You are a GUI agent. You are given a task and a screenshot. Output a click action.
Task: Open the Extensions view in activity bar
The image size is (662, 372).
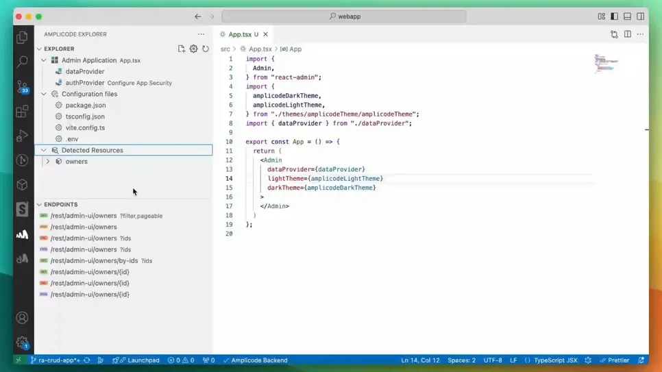click(x=22, y=111)
